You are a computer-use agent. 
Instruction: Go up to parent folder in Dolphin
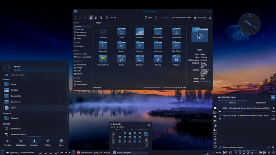(x=85, y=18)
